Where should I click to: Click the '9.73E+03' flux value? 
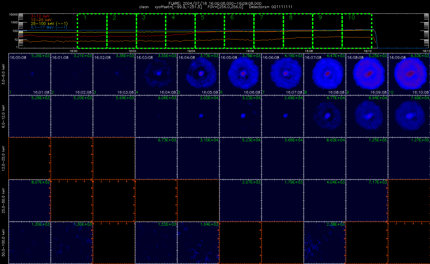coord(167,140)
